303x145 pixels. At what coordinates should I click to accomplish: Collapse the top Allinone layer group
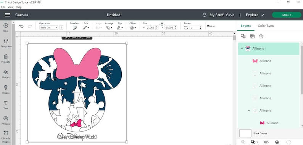pos(242,49)
